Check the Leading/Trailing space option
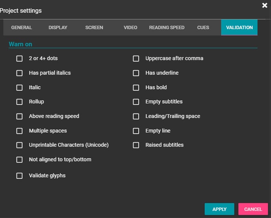The height and width of the screenshot is (218, 271). tap(136, 116)
